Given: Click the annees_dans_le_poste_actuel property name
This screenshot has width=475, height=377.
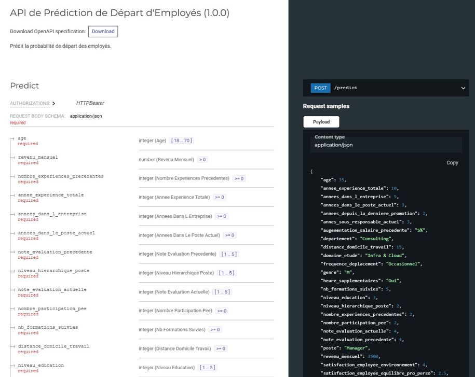Looking at the screenshot, I should coord(57,233).
